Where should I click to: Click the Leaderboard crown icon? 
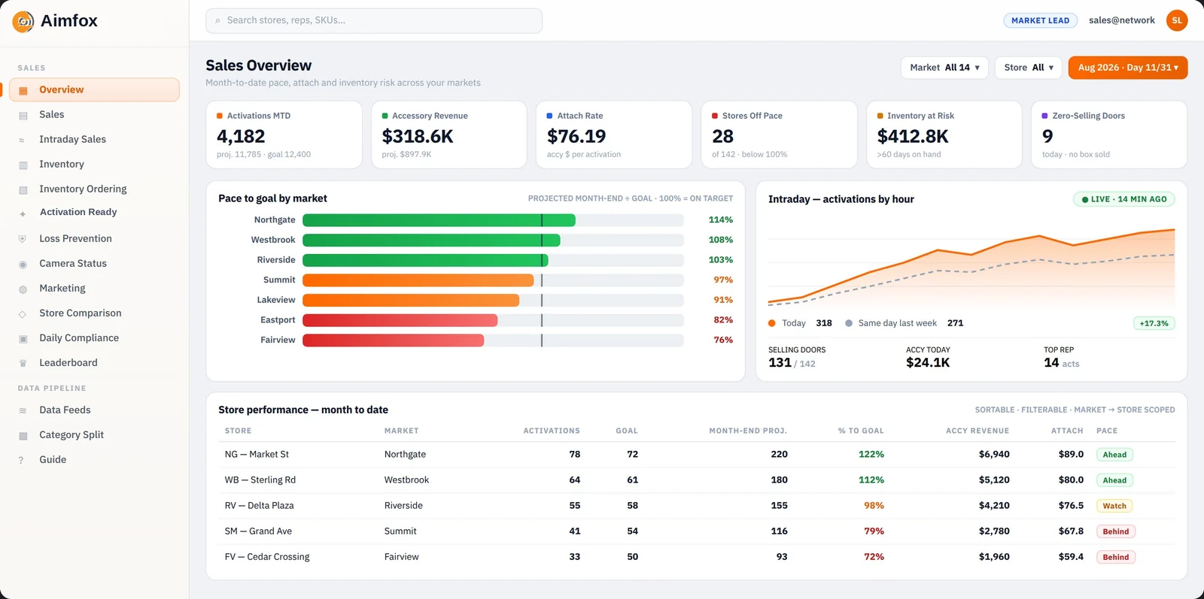(23, 363)
